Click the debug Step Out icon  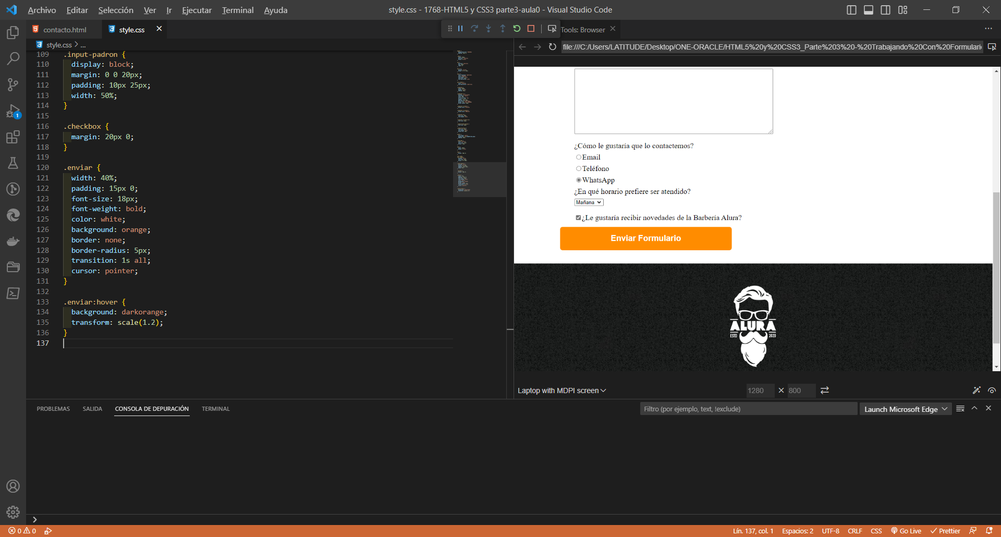503,29
